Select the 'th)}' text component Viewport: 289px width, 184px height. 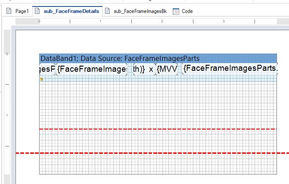(139, 69)
